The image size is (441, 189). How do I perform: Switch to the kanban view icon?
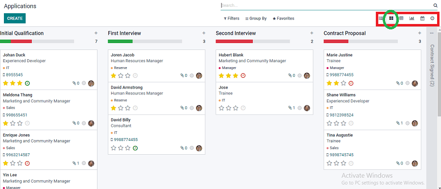(x=391, y=18)
